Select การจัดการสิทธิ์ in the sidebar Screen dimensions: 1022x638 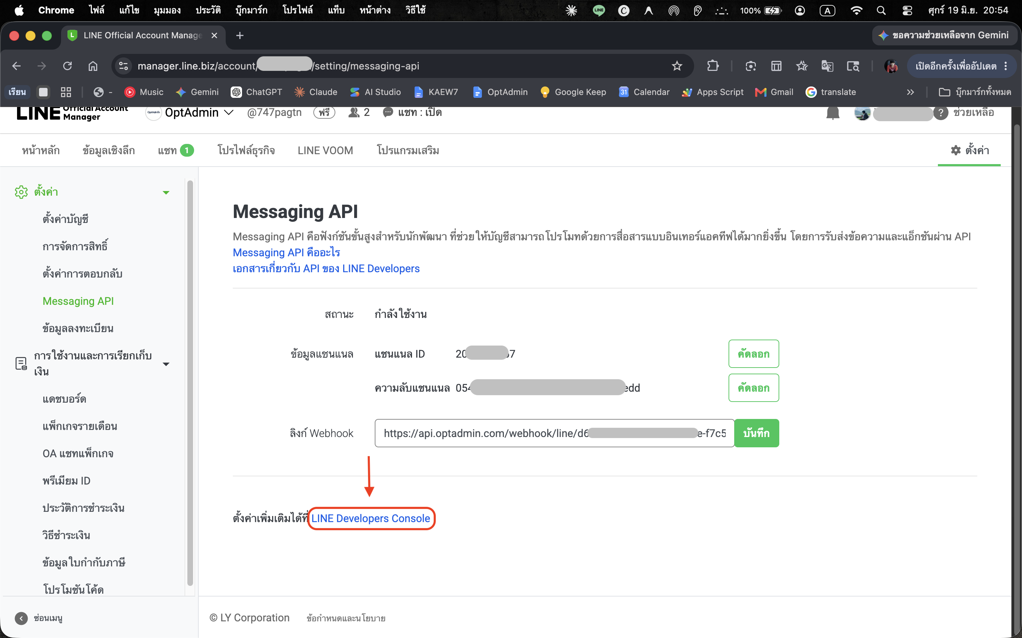click(75, 246)
